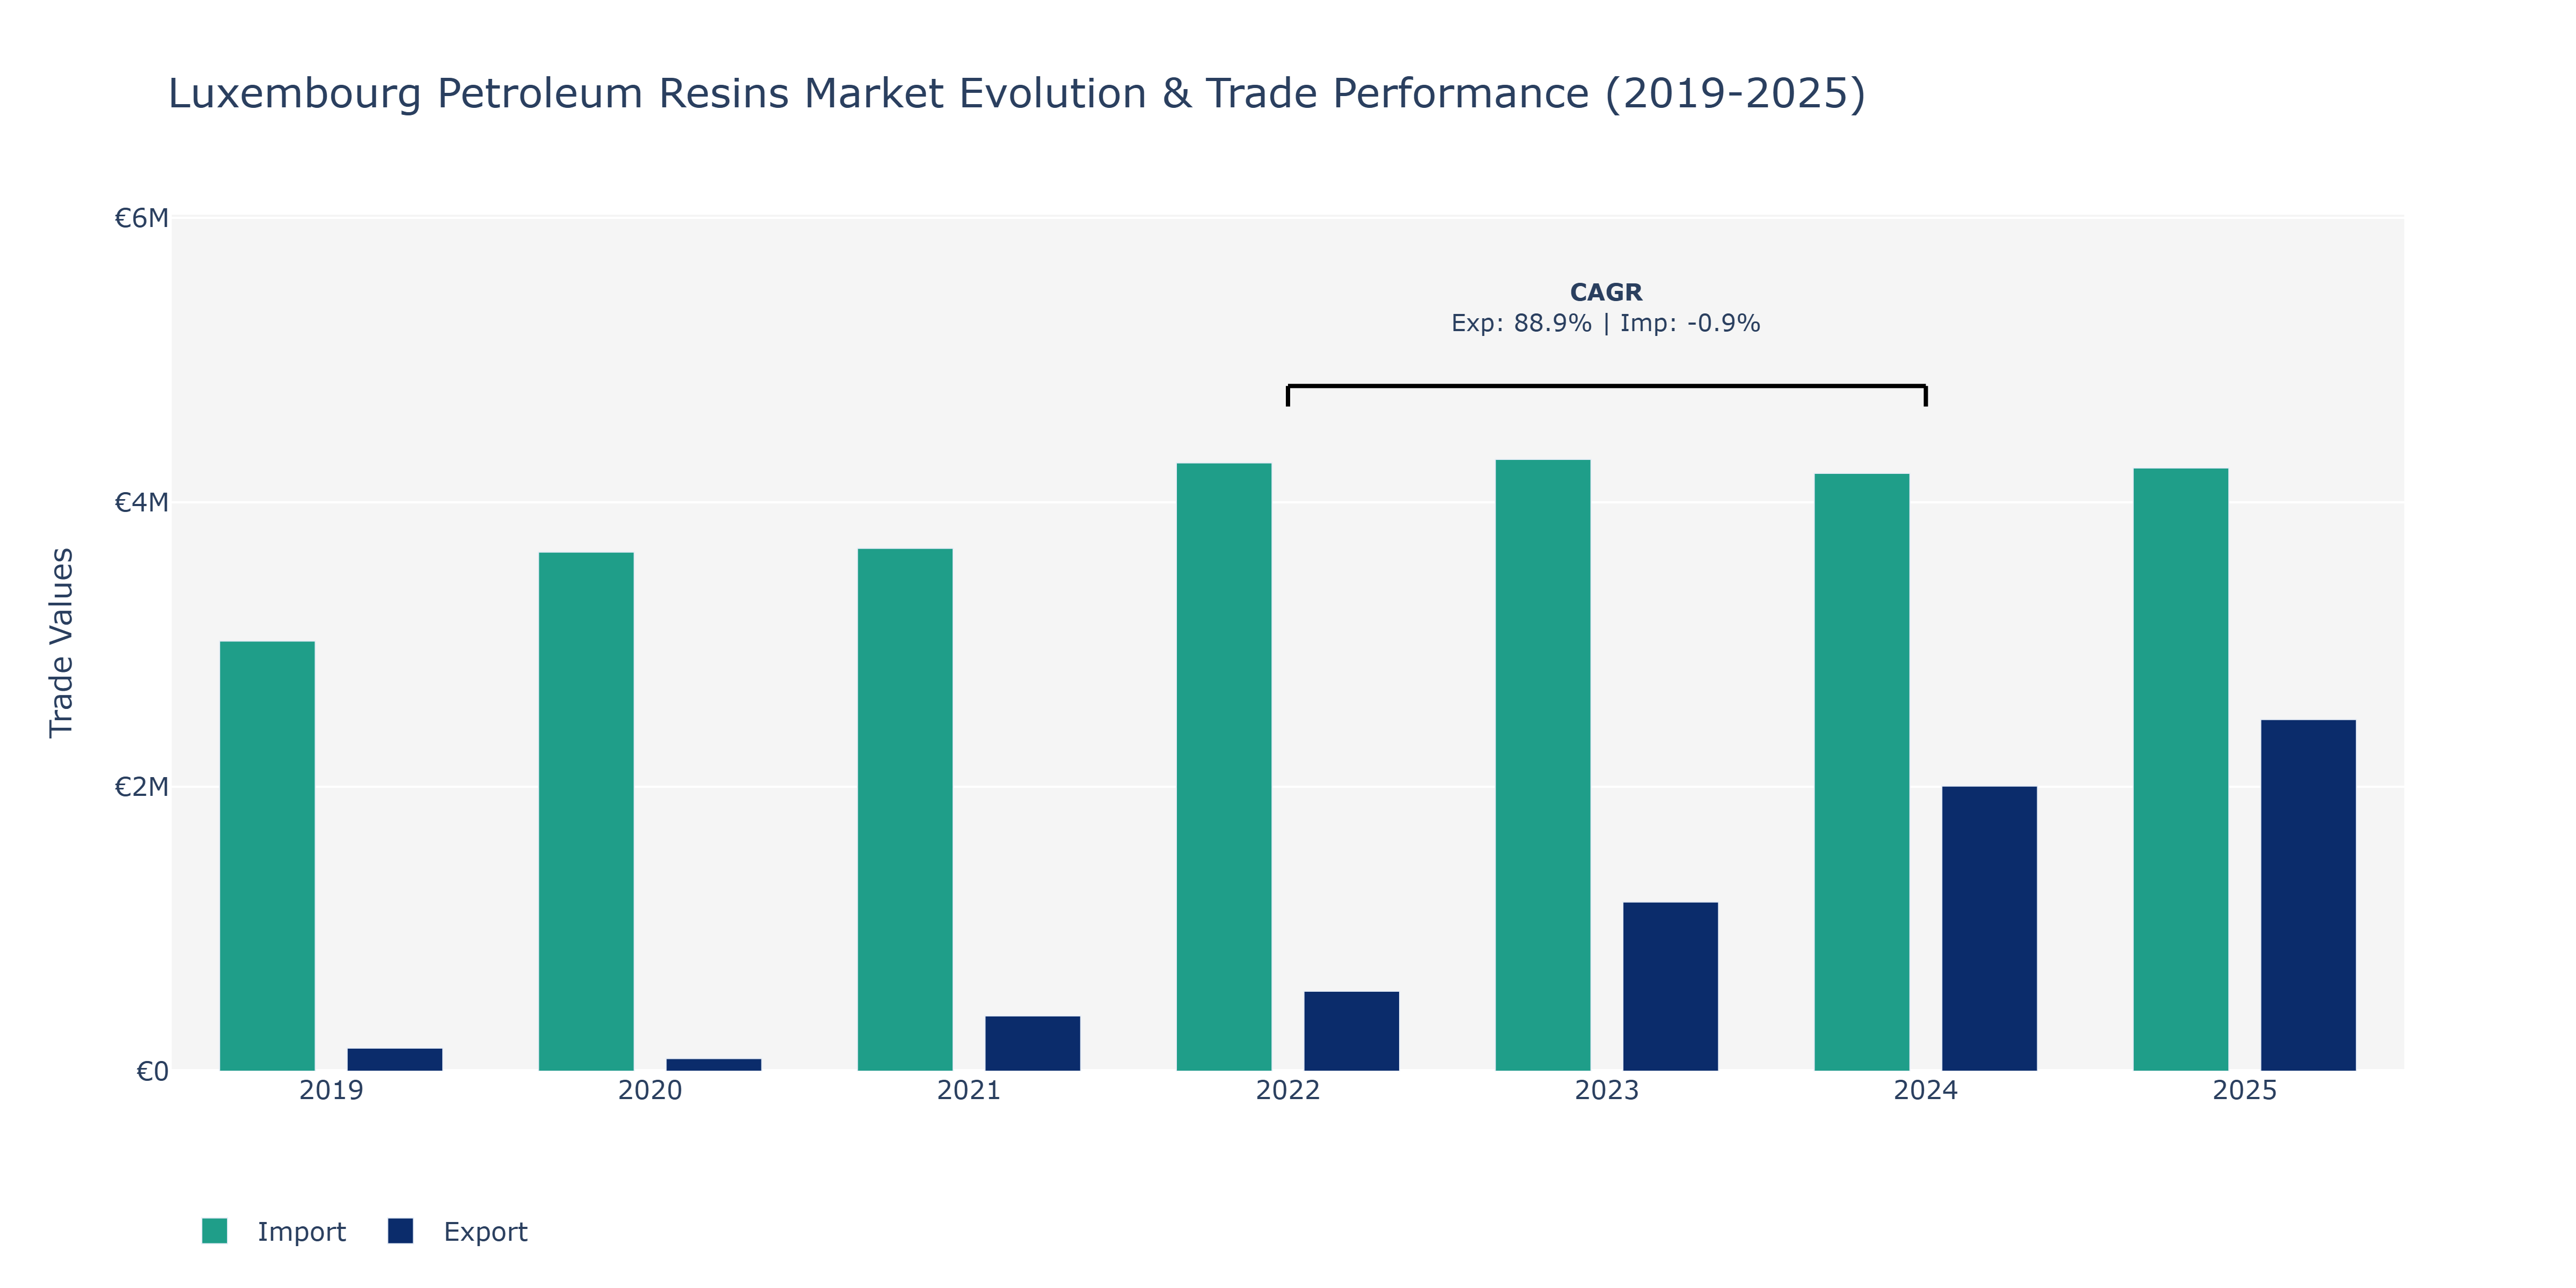This screenshot has height=1288, width=2576.
Task: Select the 2025 Export bar
Action: click(x=2309, y=895)
